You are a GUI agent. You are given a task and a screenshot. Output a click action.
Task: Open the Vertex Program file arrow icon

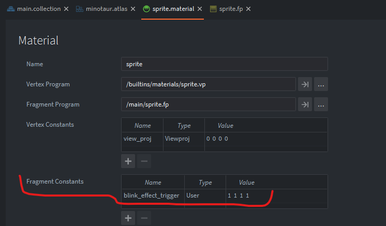tap(305, 84)
